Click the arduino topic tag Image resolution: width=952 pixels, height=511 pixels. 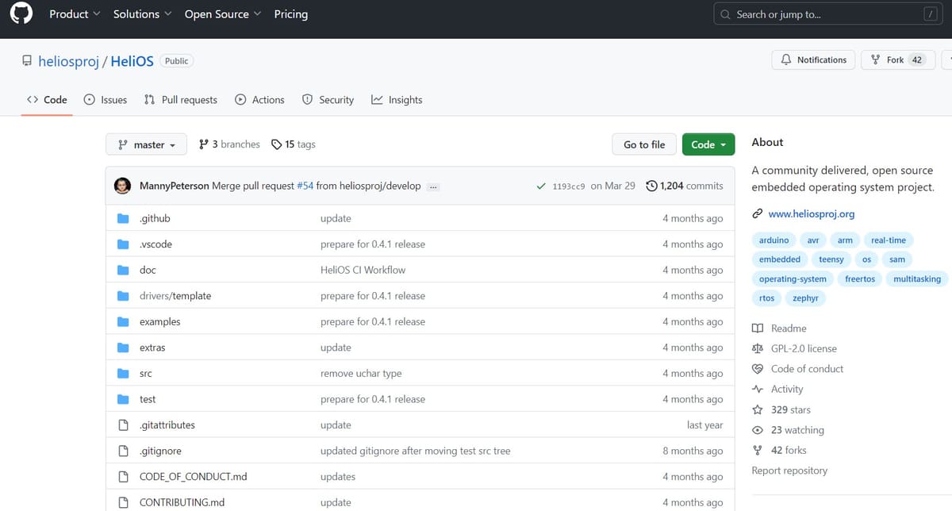(773, 240)
